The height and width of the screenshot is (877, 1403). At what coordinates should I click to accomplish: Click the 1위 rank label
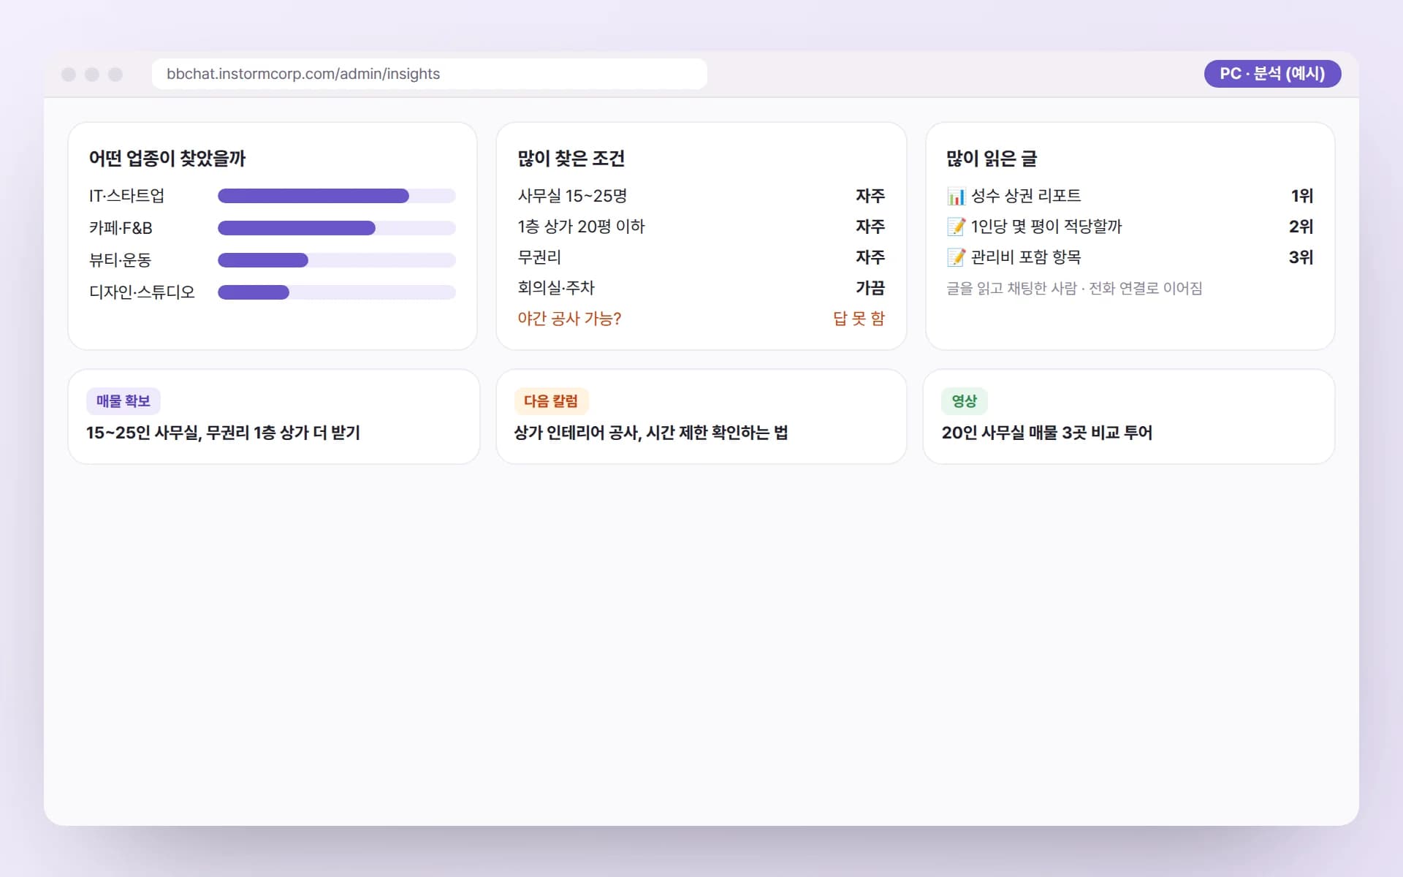click(x=1302, y=196)
